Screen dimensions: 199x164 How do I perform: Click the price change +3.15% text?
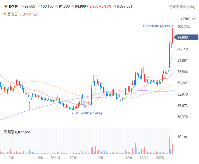pyautogui.click(x=105, y=6)
